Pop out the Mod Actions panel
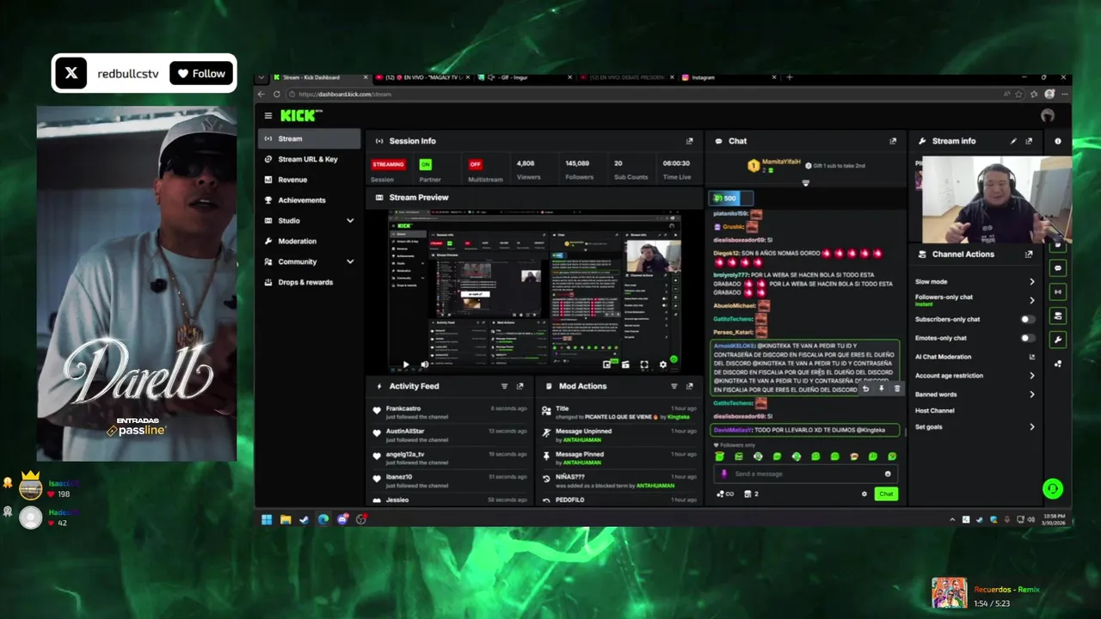The image size is (1101, 619). coord(689,387)
